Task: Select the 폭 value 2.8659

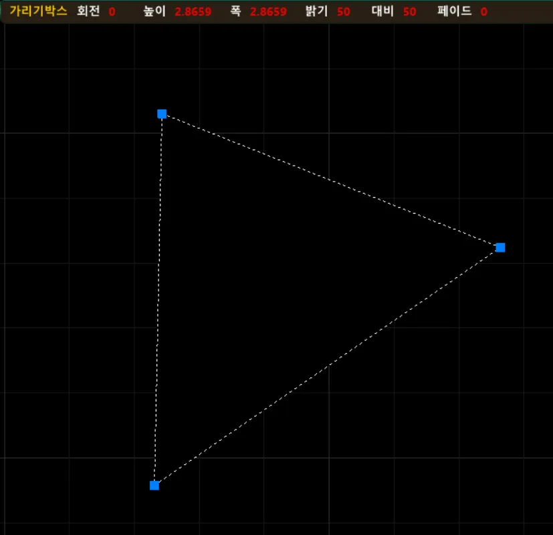Action: [x=268, y=12]
